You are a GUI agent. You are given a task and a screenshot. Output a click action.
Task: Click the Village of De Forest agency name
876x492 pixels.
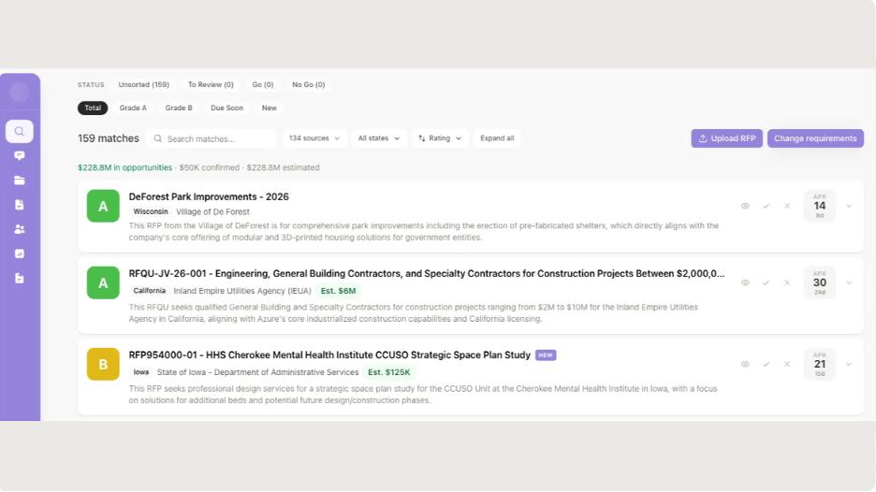212,211
